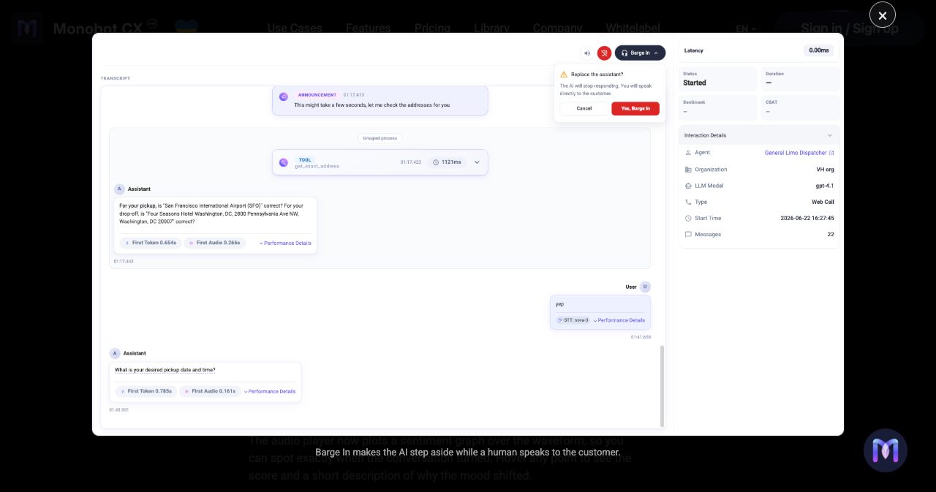The width and height of the screenshot is (936, 492).
Task: Click the VH org organization value
Action: click(x=825, y=170)
